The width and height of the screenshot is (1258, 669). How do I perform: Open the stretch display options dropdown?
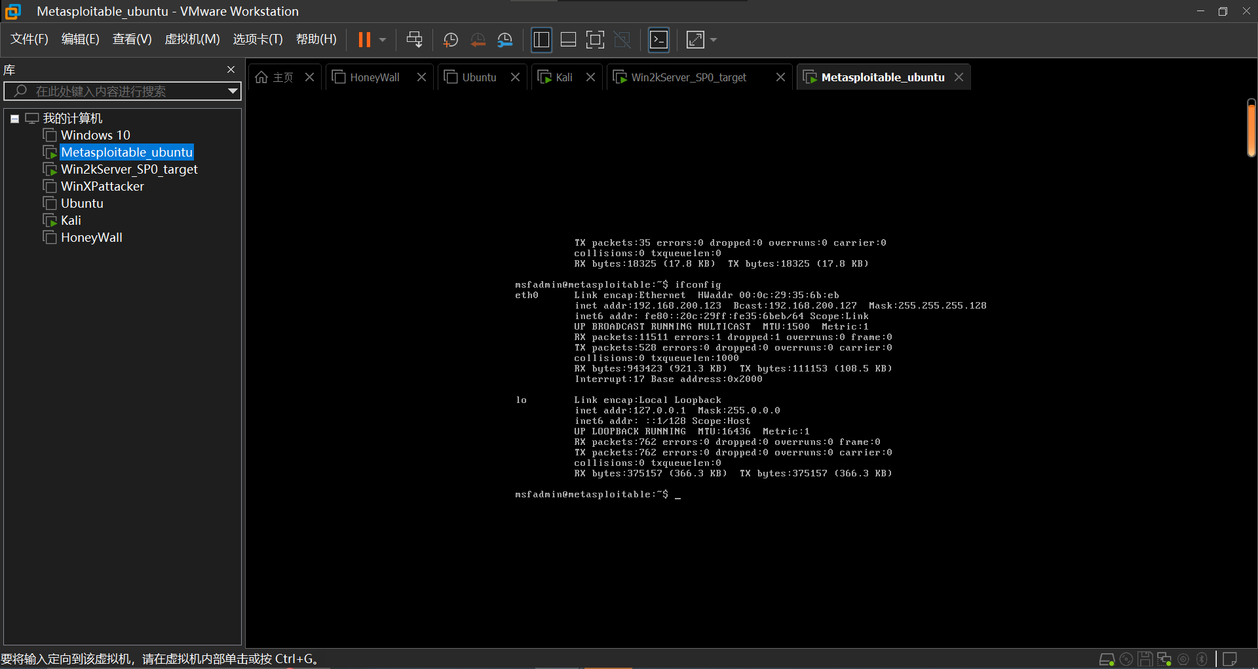tap(714, 40)
